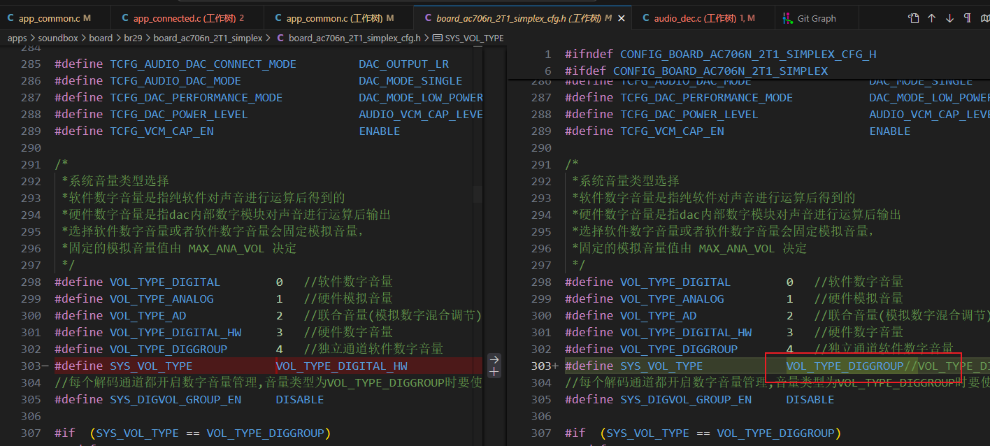Image resolution: width=990 pixels, height=446 pixels.
Task: Open the 'br29' breadcrumb segment
Action: 133,38
